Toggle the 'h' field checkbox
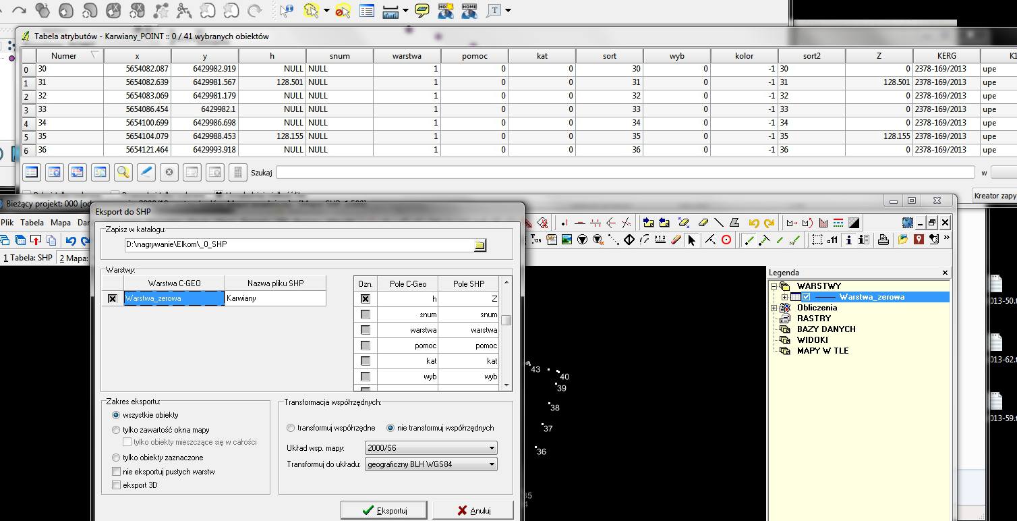 coord(365,298)
